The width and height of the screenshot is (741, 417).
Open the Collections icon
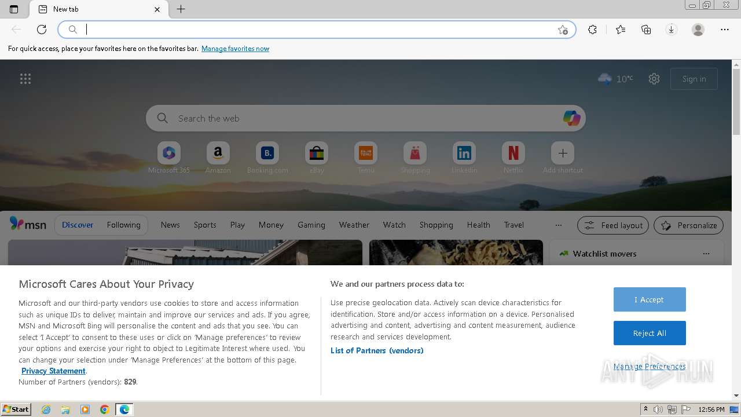tap(646, 30)
